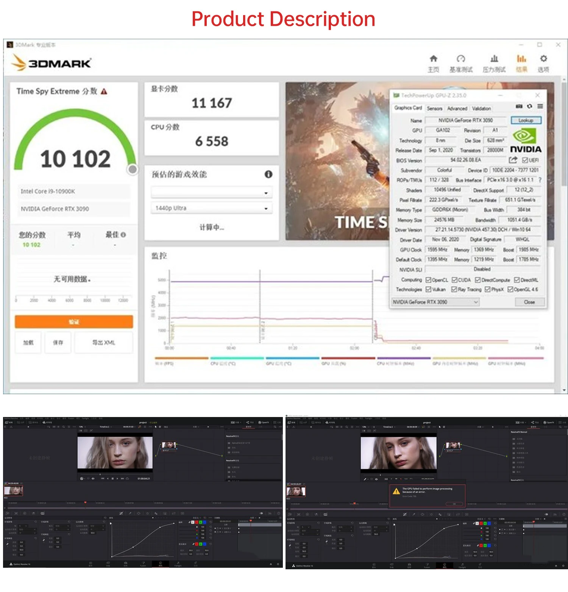Image resolution: width=568 pixels, height=592 pixels.
Task: Click the Lookup button in GPU-Z
Action: 526,120
